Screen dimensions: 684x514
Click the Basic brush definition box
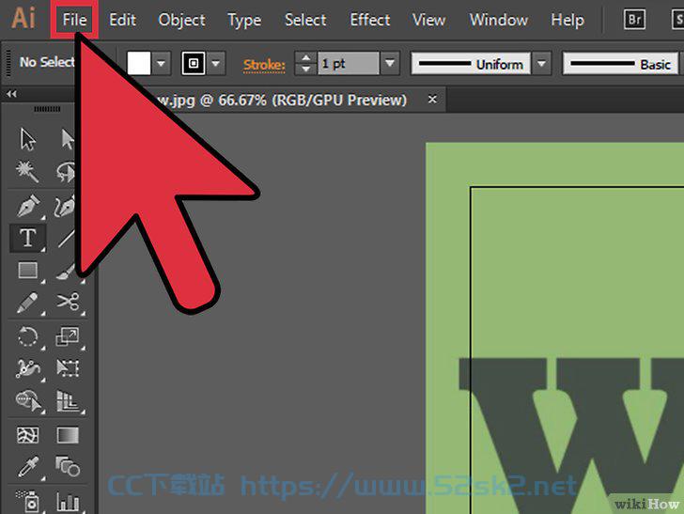pyautogui.click(x=620, y=64)
